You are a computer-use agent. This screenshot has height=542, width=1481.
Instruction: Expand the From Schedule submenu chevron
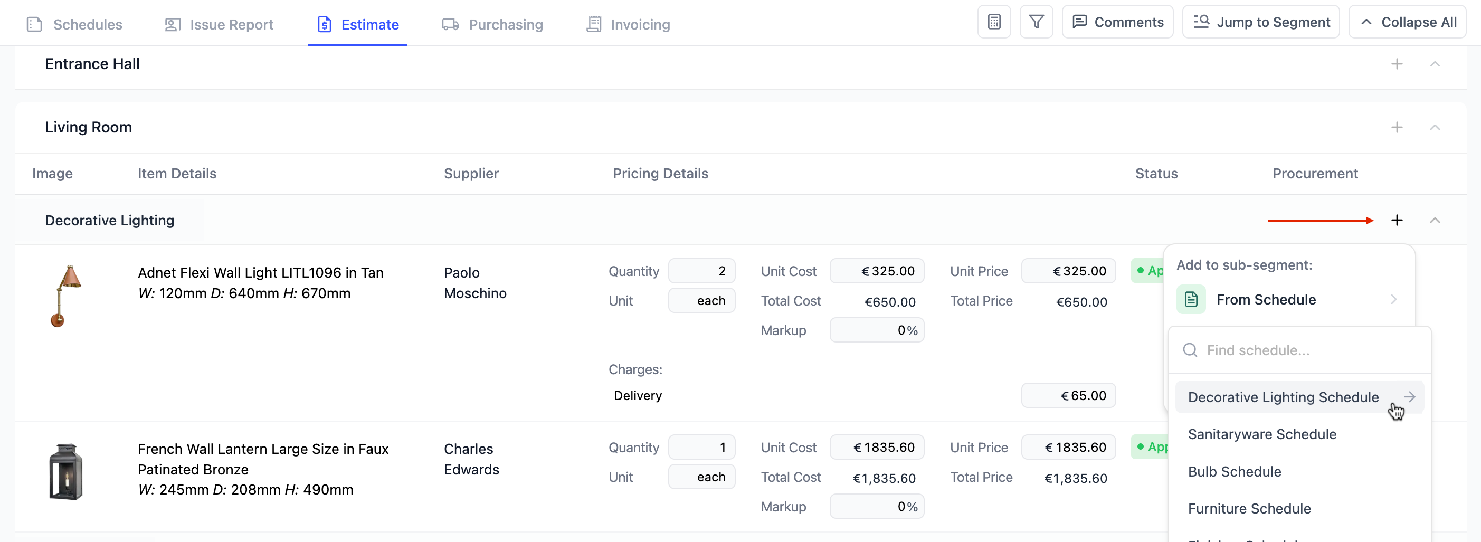click(x=1393, y=299)
